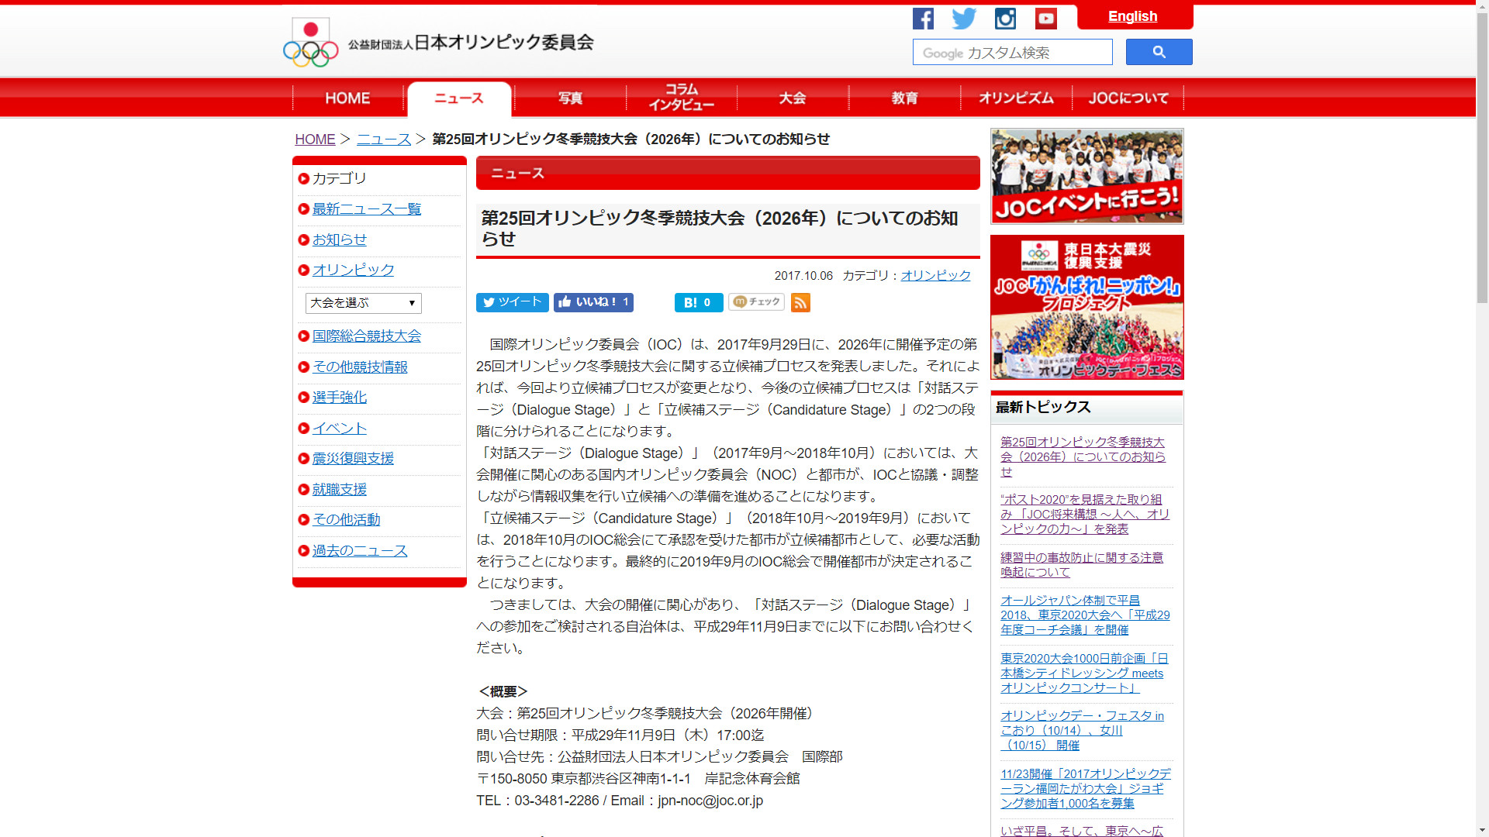Click the Hatena B! bookmark button
Screen dimensions: 1489x837
(x=698, y=302)
